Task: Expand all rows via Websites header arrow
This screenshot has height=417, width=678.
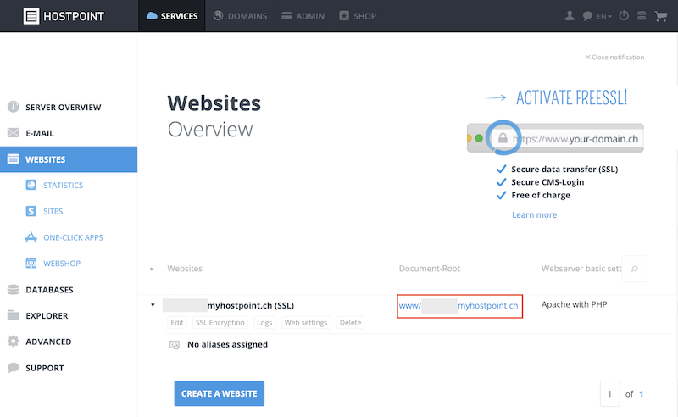Action: click(153, 269)
